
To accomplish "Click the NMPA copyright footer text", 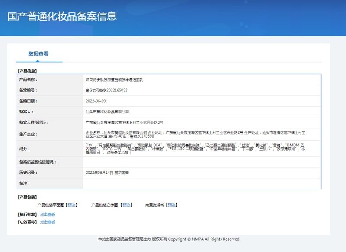I will (169, 239).
